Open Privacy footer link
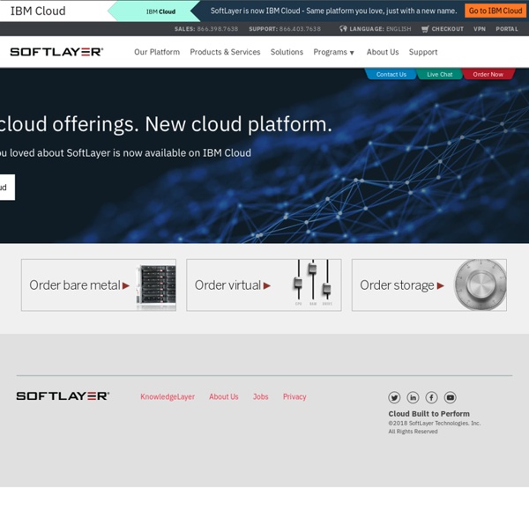This screenshot has height=517, width=529. (294, 396)
